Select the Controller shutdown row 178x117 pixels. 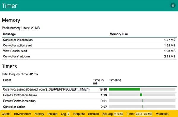[x=89, y=57]
